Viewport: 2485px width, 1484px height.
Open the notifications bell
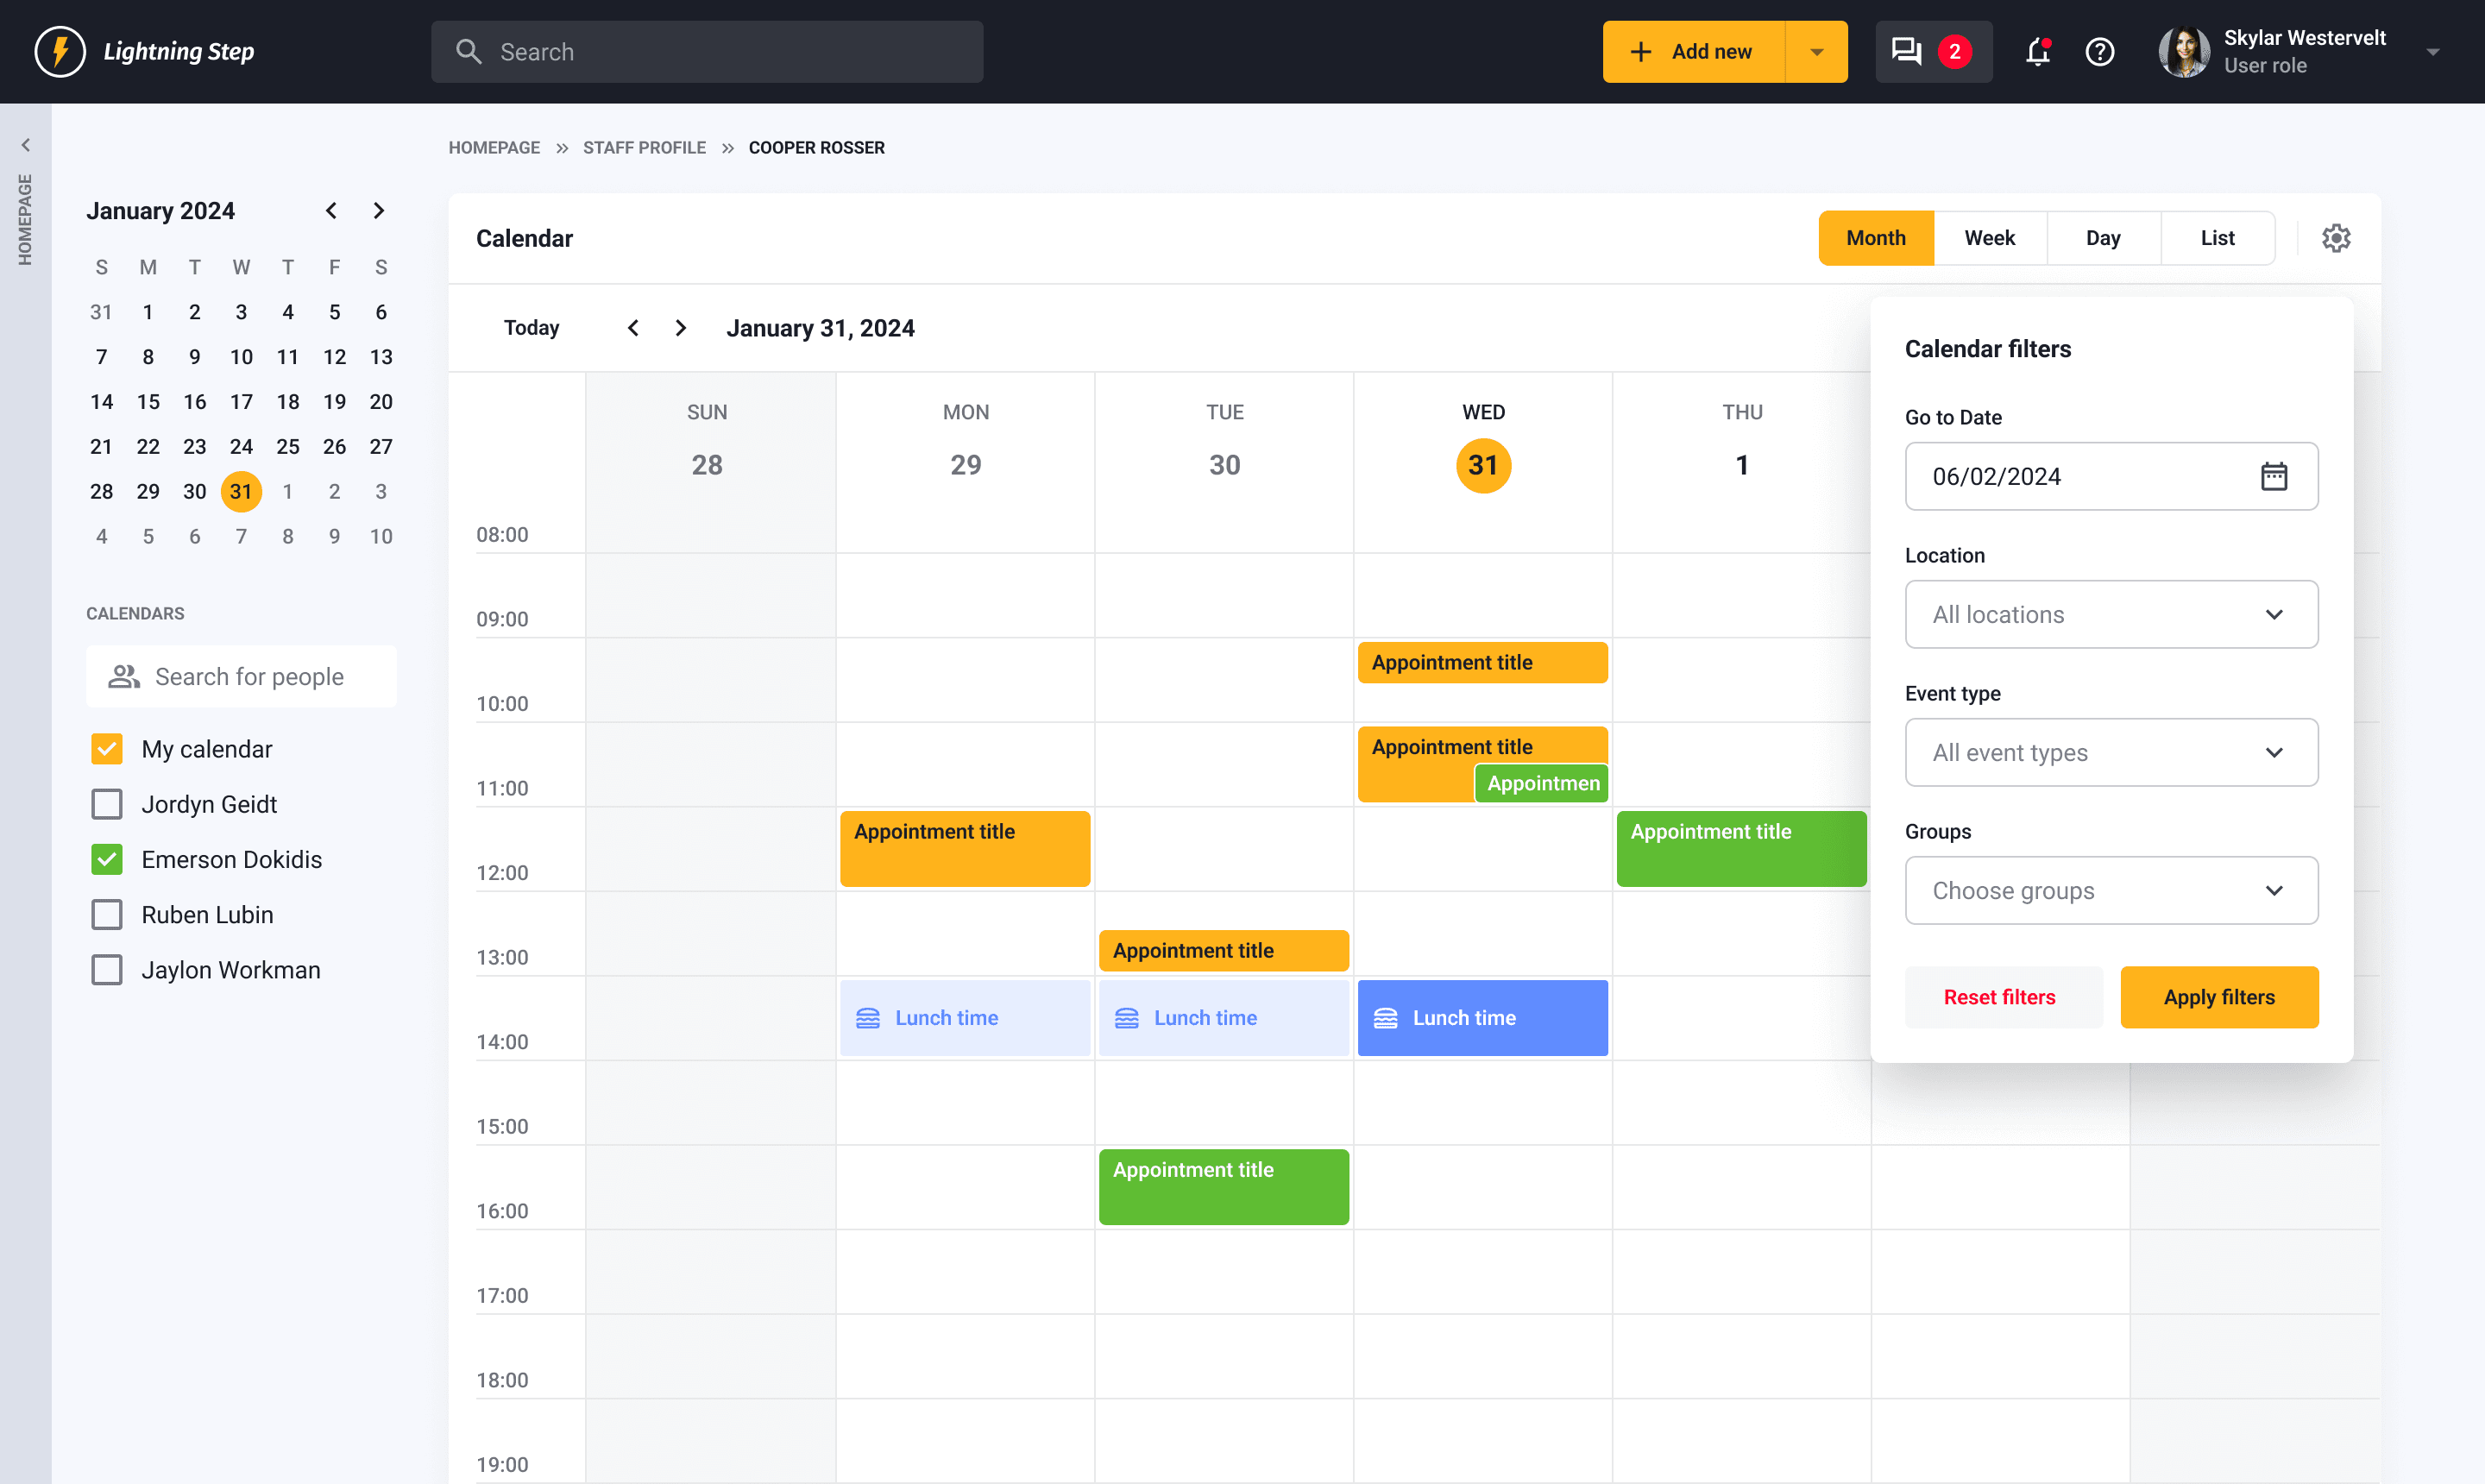[x=2038, y=51]
